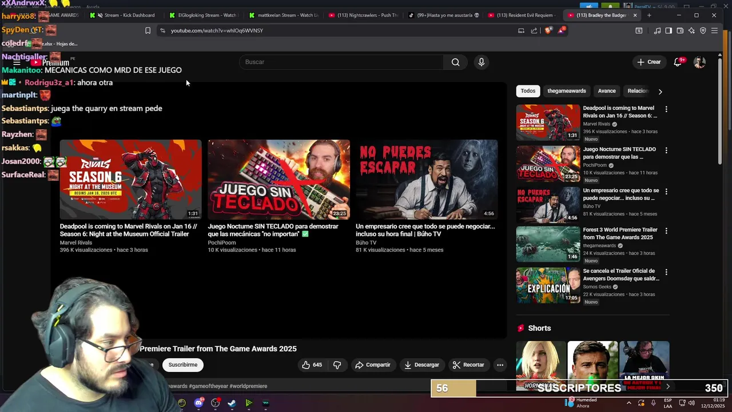Click the Descargar button
The width and height of the screenshot is (732, 412).
pos(422,365)
